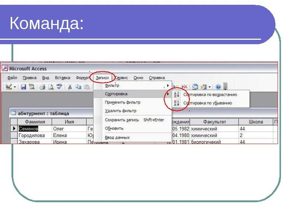Click the Cut scissors icon

click(x=70, y=87)
